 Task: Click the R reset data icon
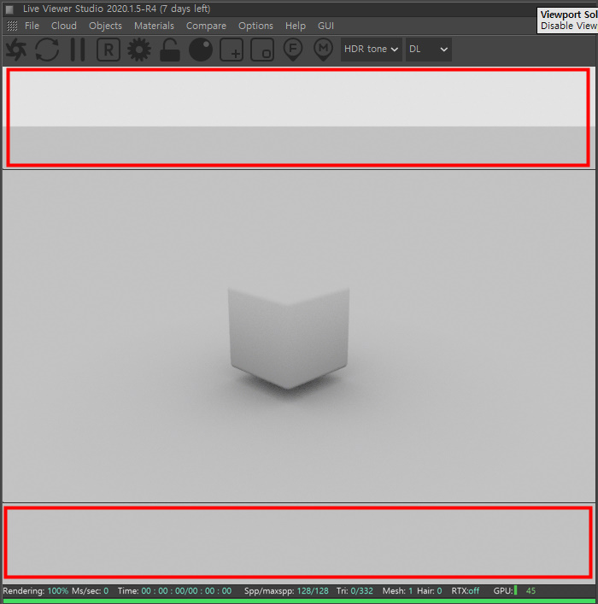click(108, 50)
